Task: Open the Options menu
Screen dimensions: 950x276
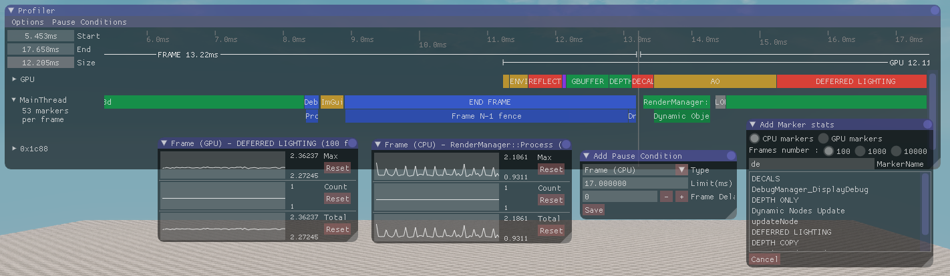Action: (27, 22)
